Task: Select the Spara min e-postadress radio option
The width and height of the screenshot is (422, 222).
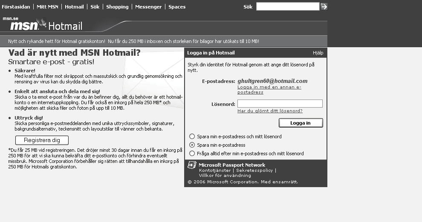Action: coord(192,145)
